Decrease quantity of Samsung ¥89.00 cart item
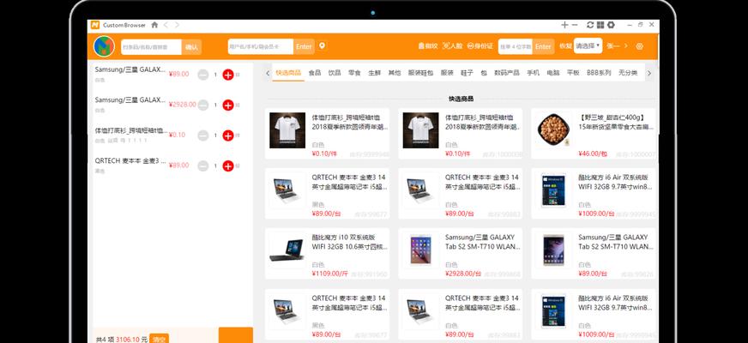Viewport: 748px width, 343px height. pyautogui.click(x=203, y=75)
